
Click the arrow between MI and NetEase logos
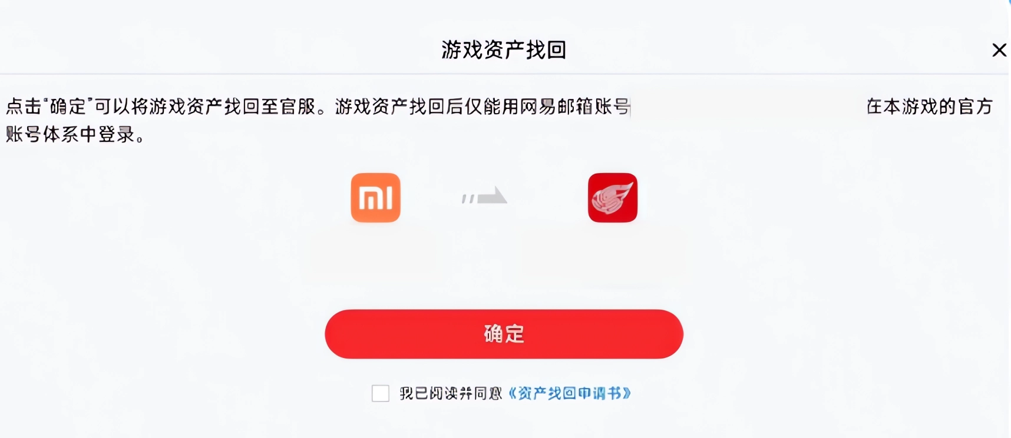tap(484, 195)
